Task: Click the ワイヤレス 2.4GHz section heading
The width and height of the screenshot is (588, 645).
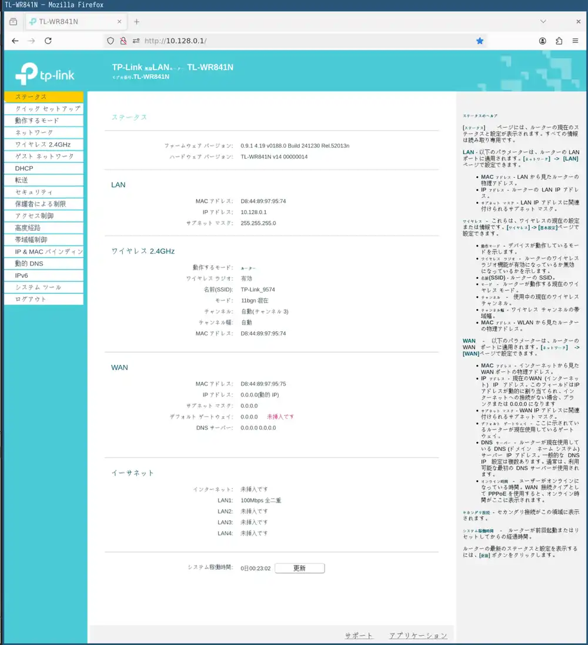Action: pos(143,251)
